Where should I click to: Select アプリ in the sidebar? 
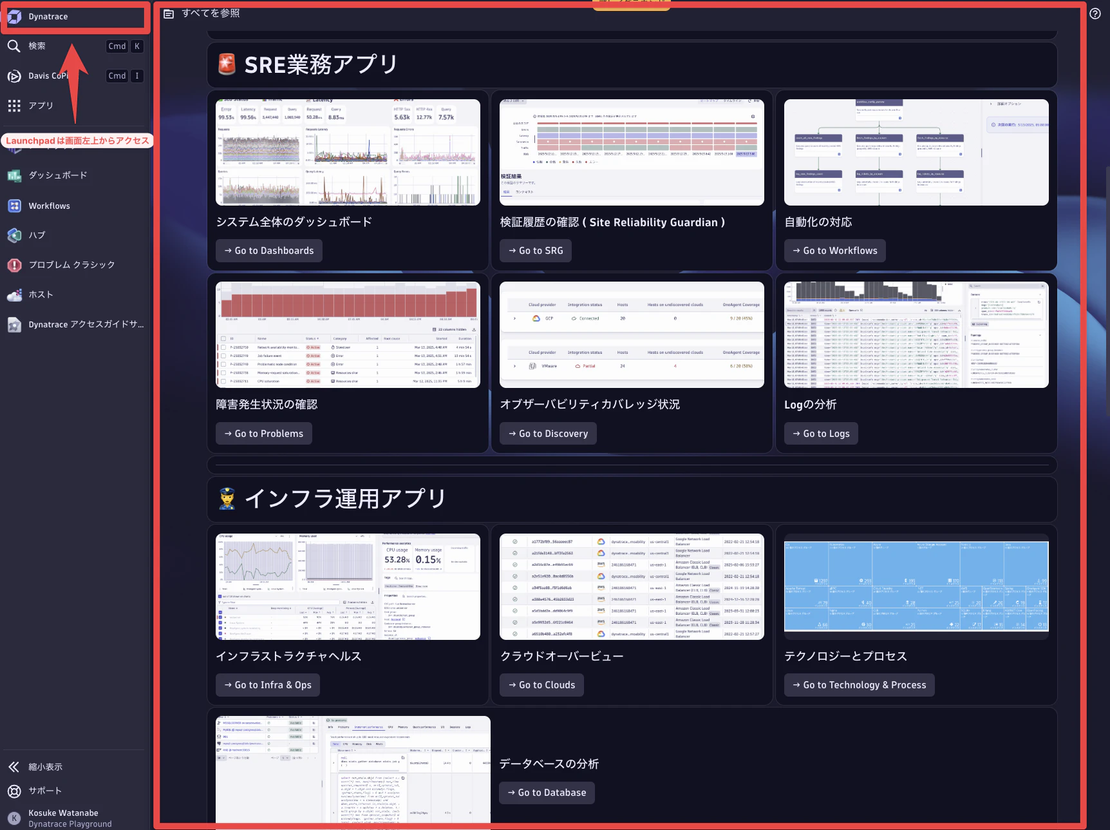pos(41,106)
